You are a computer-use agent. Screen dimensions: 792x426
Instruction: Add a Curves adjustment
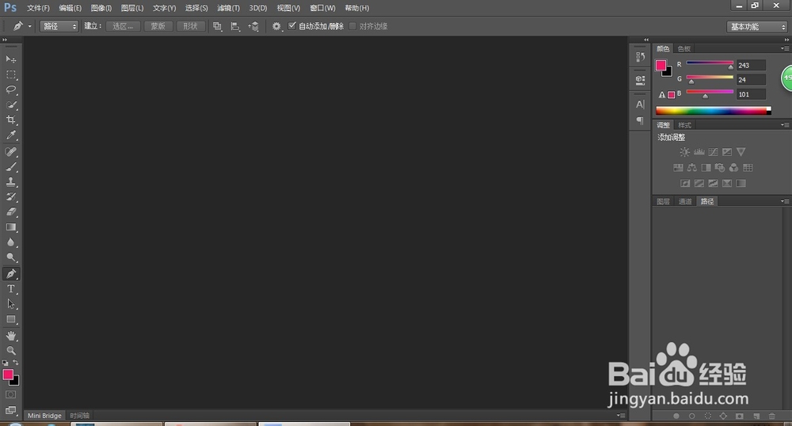(714, 152)
